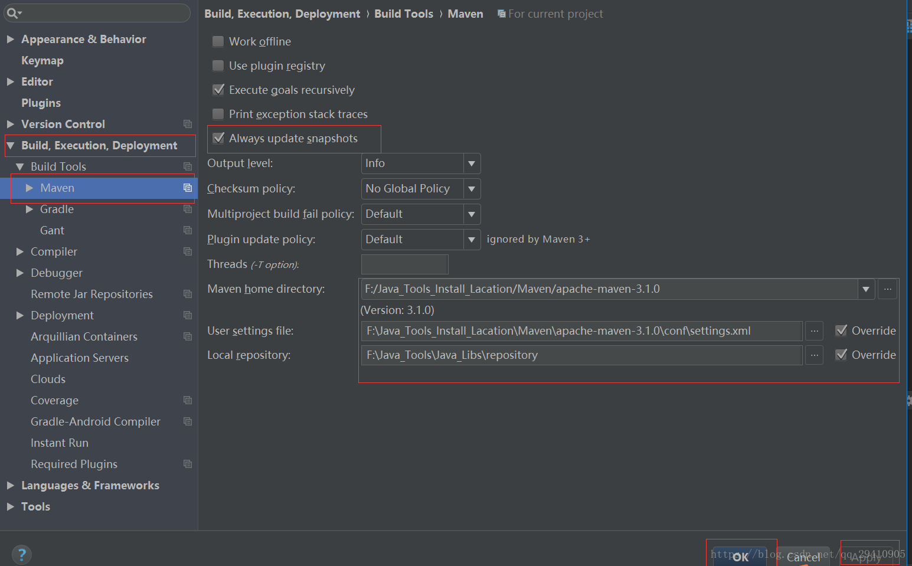The height and width of the screenshot is (566, 912).
Task: Open Arquillian Containers page
Action: click(84, 336)
